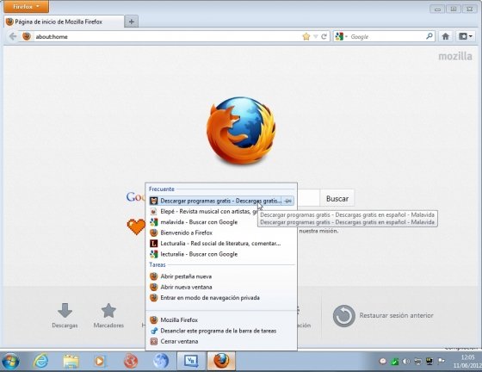Click the magnifying glass search icon
482x372 pixels.
tap(429, 36)
